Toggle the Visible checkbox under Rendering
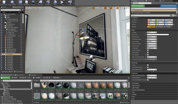 tap(148, 65)
